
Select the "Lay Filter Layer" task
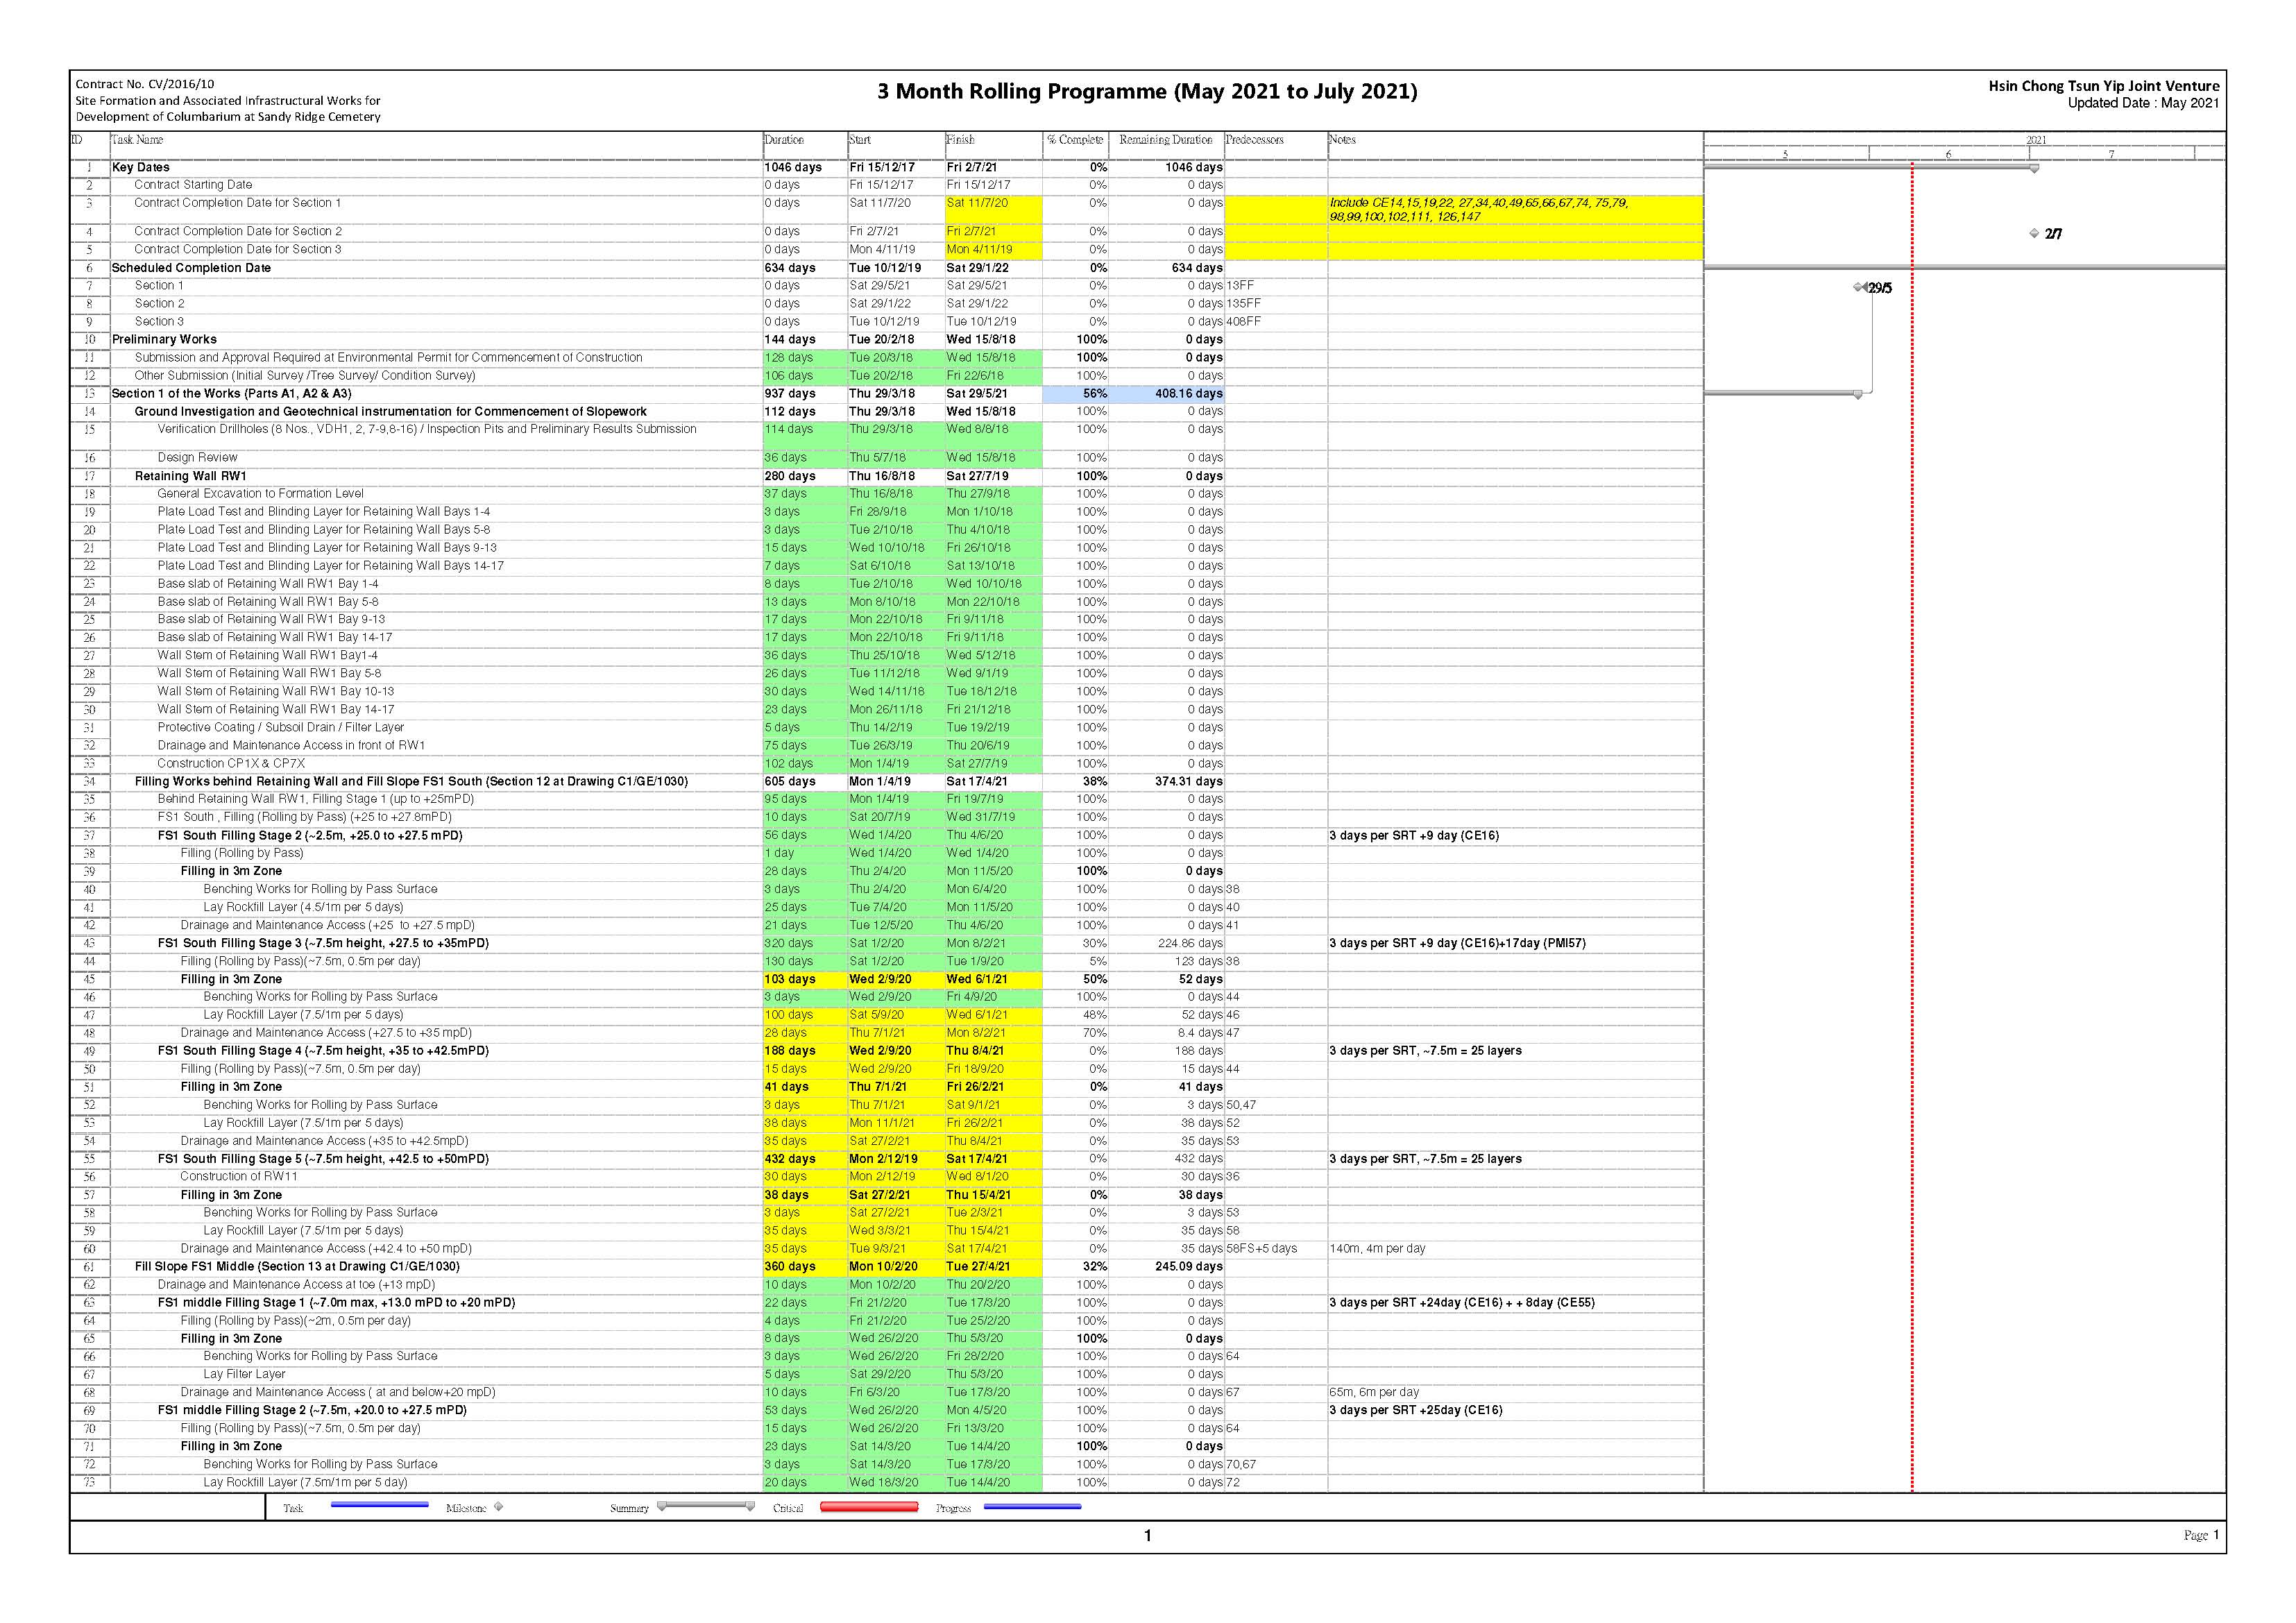point(244,1375)
